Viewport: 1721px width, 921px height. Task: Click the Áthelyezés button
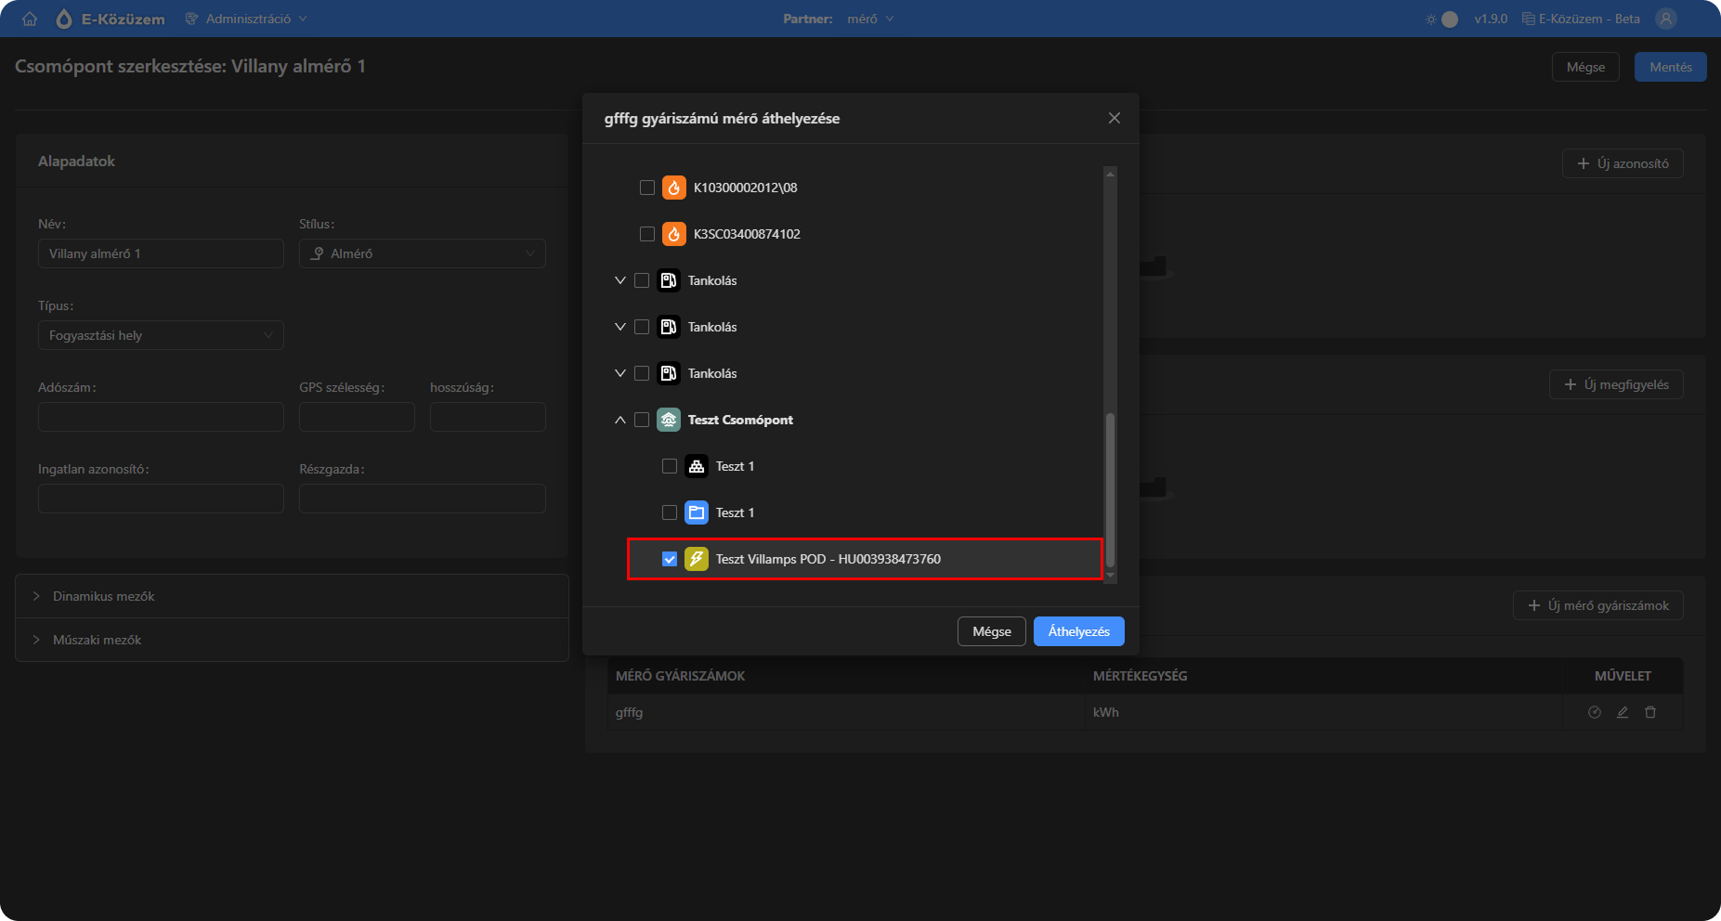[x=1078, y=631]
